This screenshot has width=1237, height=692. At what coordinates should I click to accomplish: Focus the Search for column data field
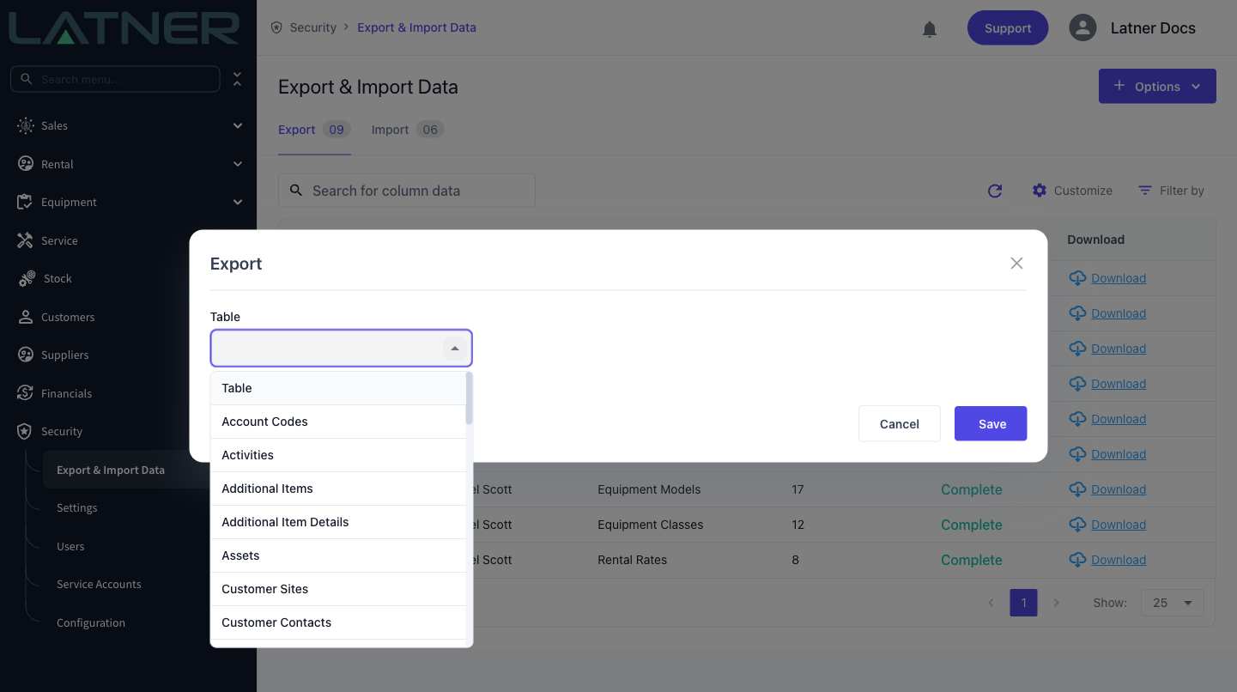coord(407,190)
